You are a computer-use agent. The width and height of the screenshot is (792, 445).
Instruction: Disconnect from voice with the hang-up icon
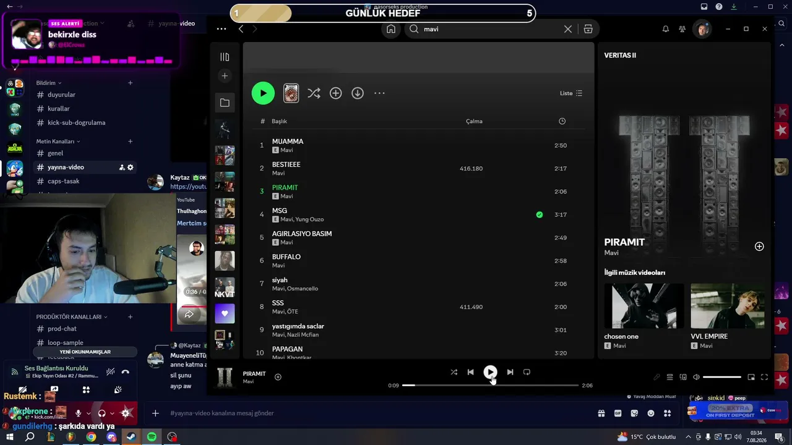click(x=126, y=371)
